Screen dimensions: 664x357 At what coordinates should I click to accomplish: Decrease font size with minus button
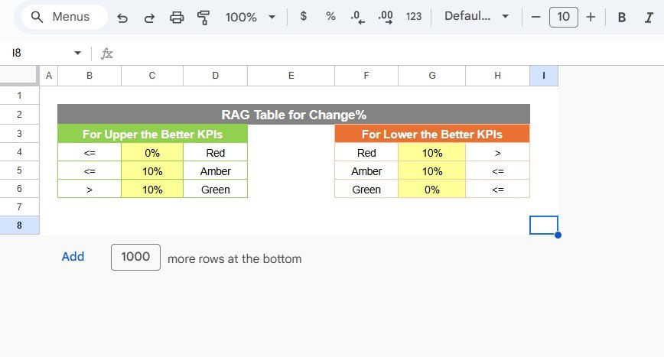(x=535, y=17)
